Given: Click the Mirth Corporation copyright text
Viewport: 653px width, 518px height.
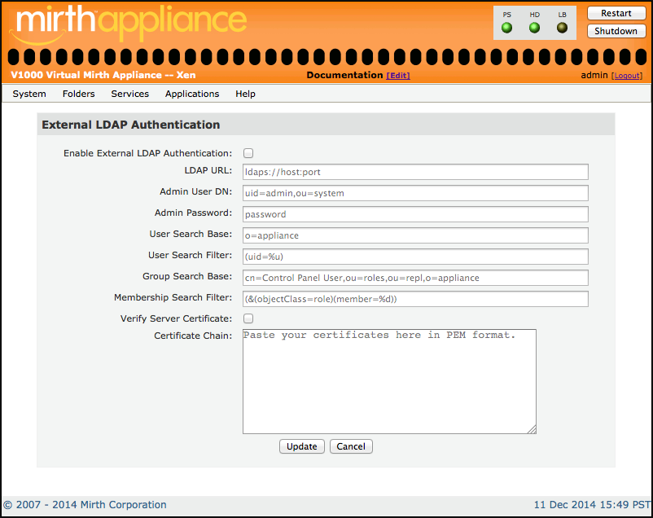Looking at the screenshot, I should point(85,505).
